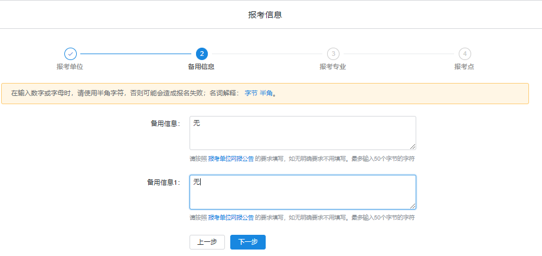This screenshot has height=256, width=542.
Task: Focus the 备用信息1 text area
Action: 303,192
